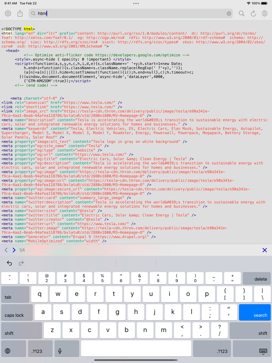The image size is (272, 363).
Task: Click the highlighted html in DOCTYPE line
Action: click(x=28, y=29)
